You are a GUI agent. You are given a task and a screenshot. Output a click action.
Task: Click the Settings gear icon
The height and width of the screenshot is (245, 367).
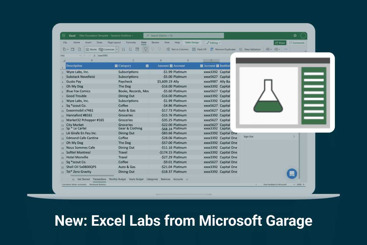[x=295, y=36]
